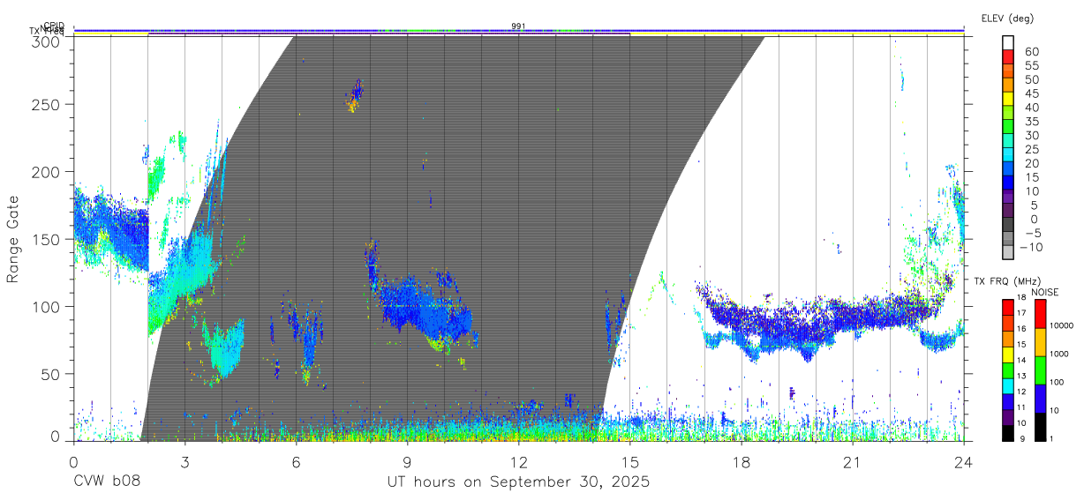Click the black swatch in TX FRQ color bar

[1007, 433]
